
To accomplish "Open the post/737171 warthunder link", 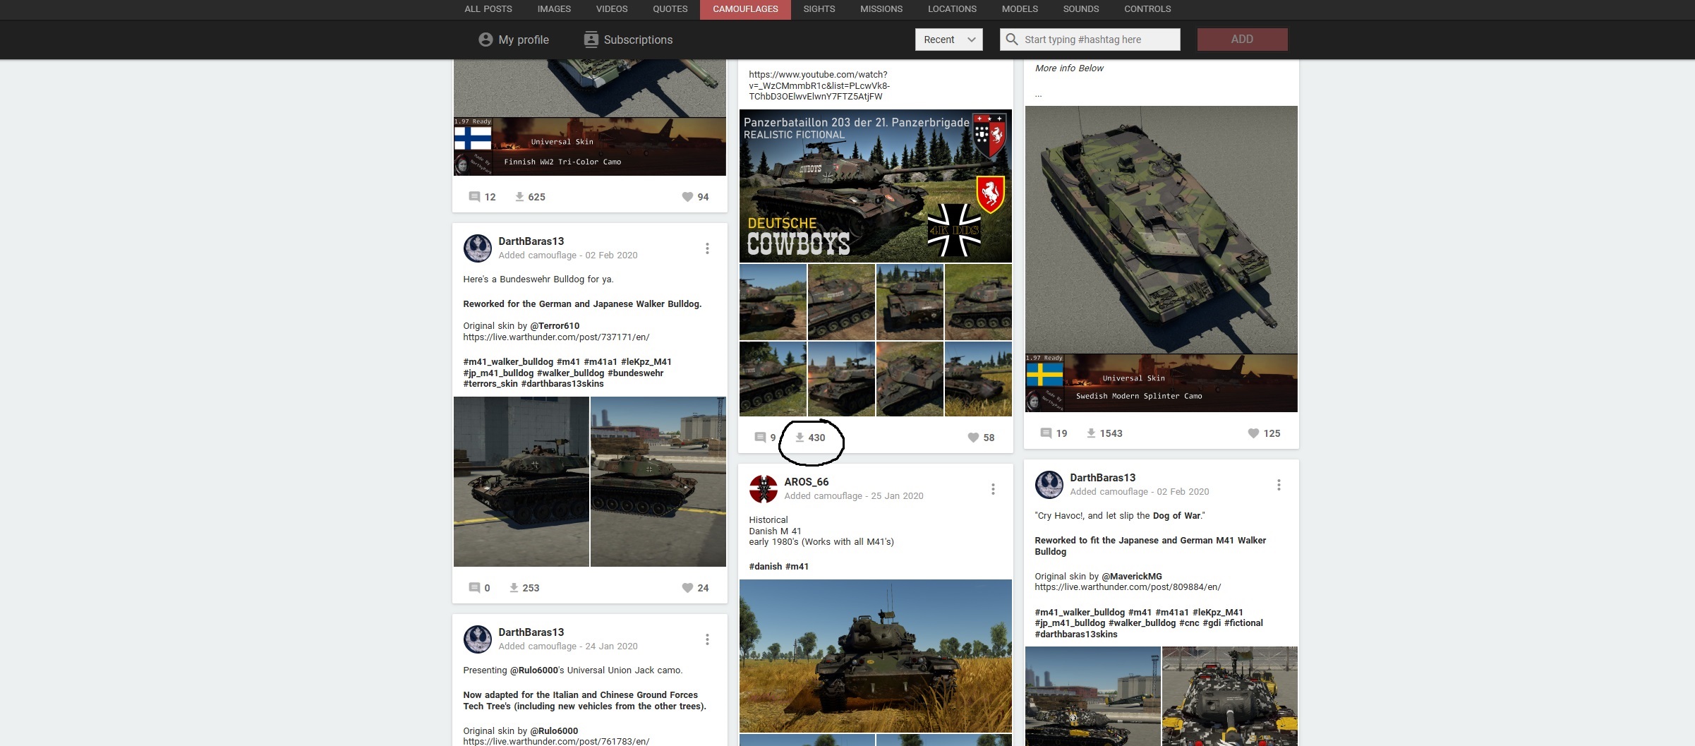I will pyautogui.click(x=556, y=337).
